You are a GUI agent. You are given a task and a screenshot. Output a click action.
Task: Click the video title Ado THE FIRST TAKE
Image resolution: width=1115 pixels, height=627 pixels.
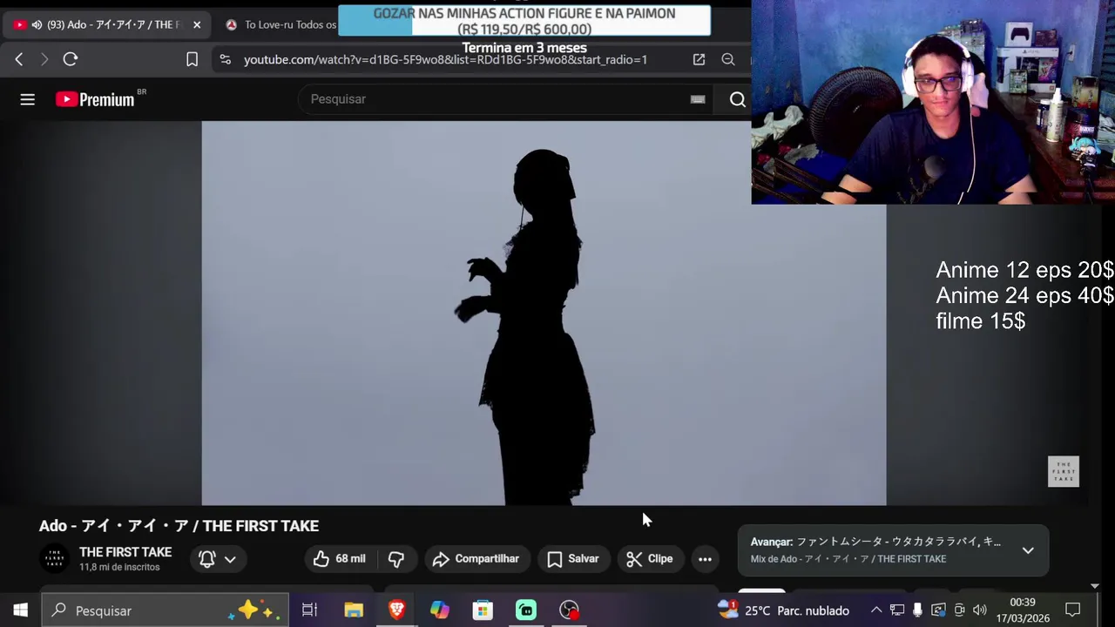pos(179,526)
